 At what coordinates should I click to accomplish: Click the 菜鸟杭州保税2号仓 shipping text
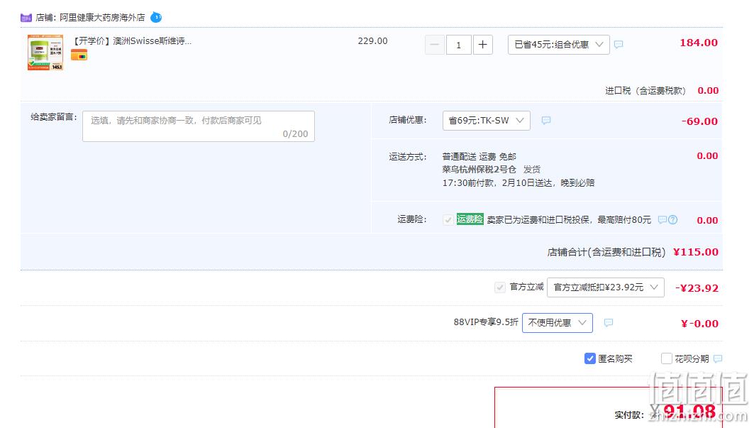click(x=479, y=170)
